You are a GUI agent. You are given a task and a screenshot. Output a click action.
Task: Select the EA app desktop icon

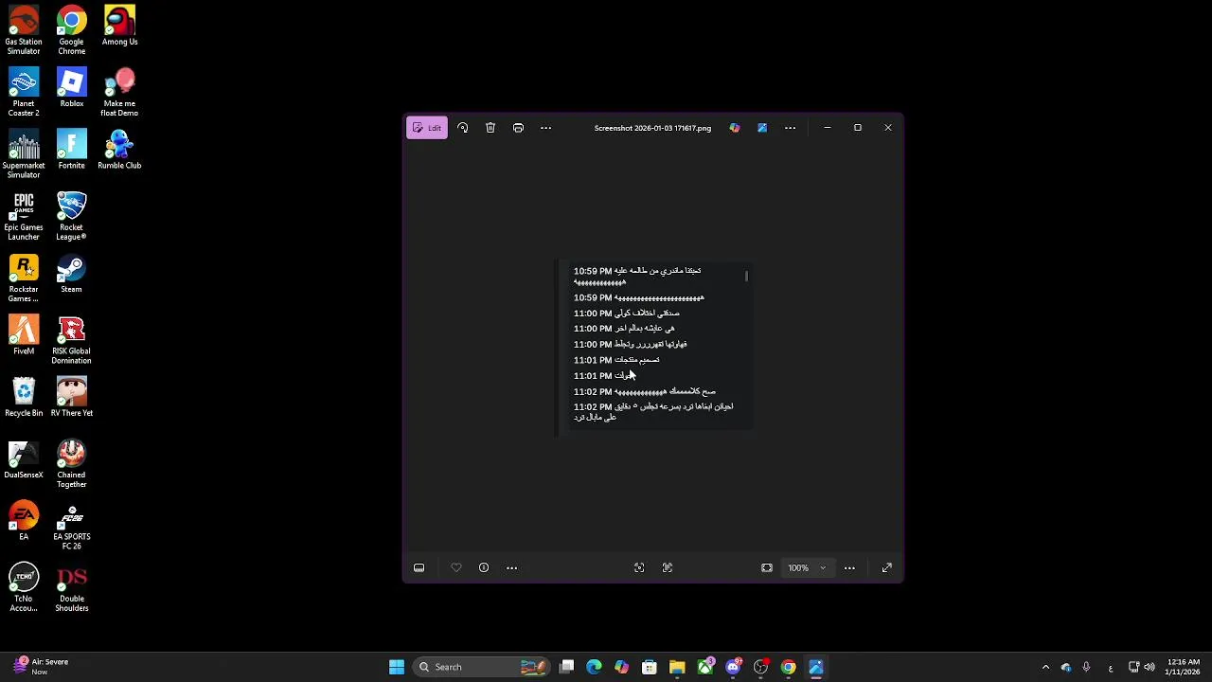click(24, 520)
